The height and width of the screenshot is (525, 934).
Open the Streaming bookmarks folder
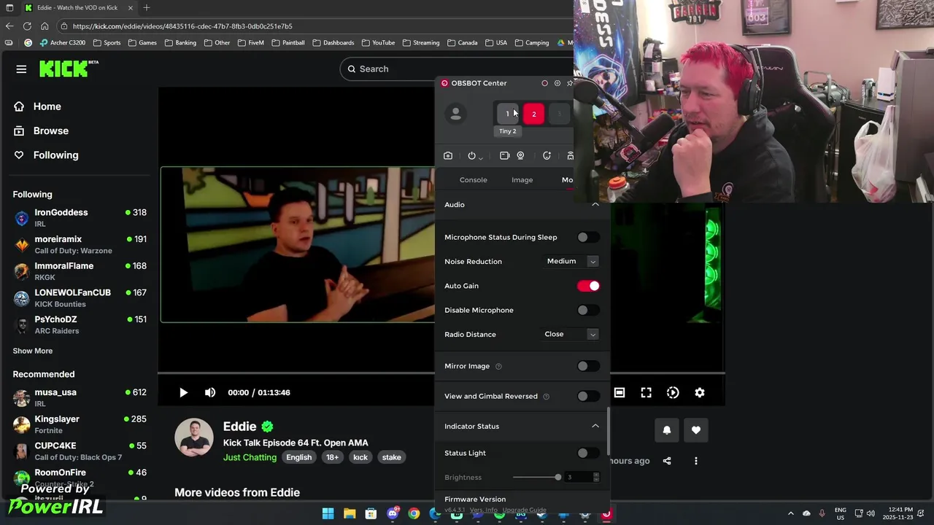point(421,43)
